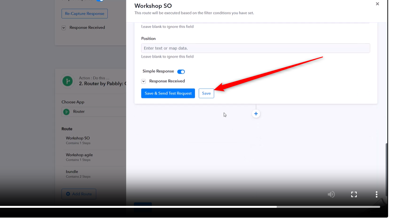
Task: Click the Re-Capture Response button
Action: (x=84, y=14)
